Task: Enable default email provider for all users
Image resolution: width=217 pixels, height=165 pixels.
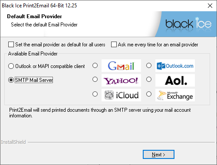Action: pyautogui.click(x=11, y=45)
